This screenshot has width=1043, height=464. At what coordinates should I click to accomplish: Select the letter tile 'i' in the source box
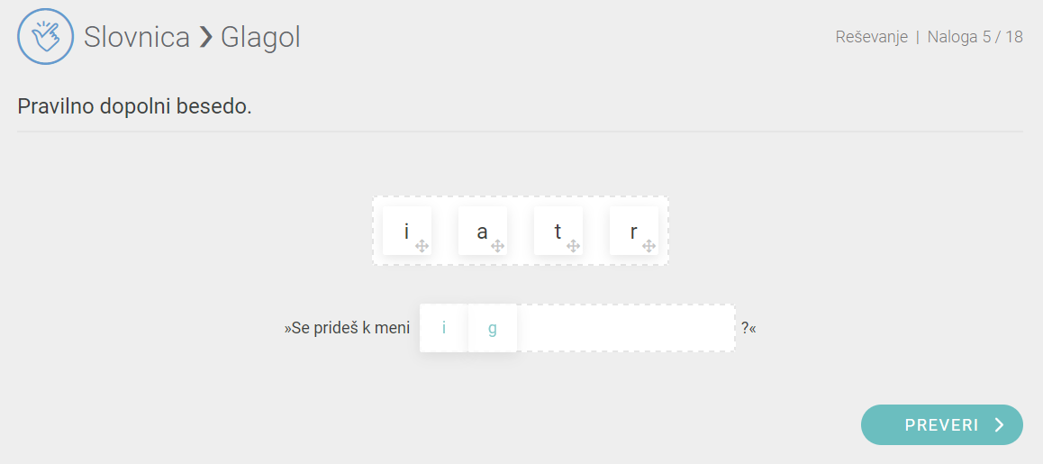tap(406, 231)
